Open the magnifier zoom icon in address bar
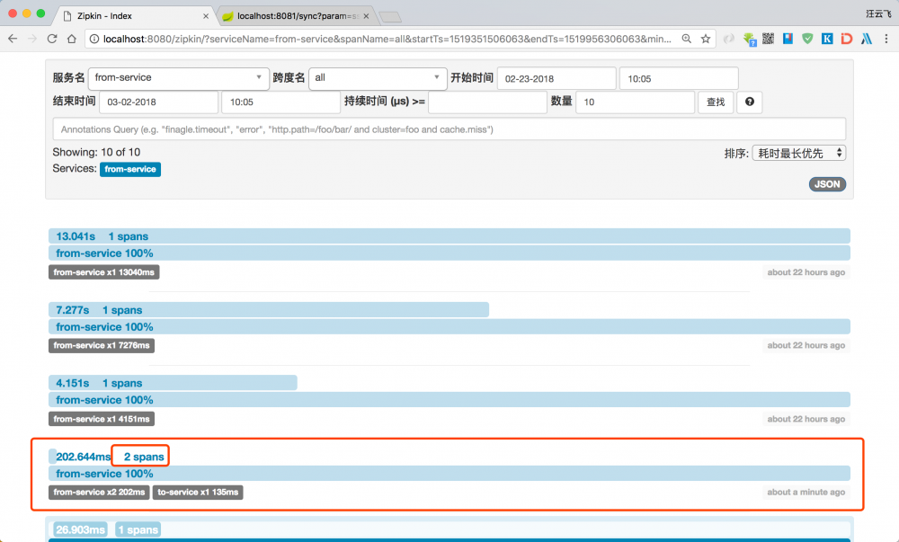 click(x=684, y=39)
